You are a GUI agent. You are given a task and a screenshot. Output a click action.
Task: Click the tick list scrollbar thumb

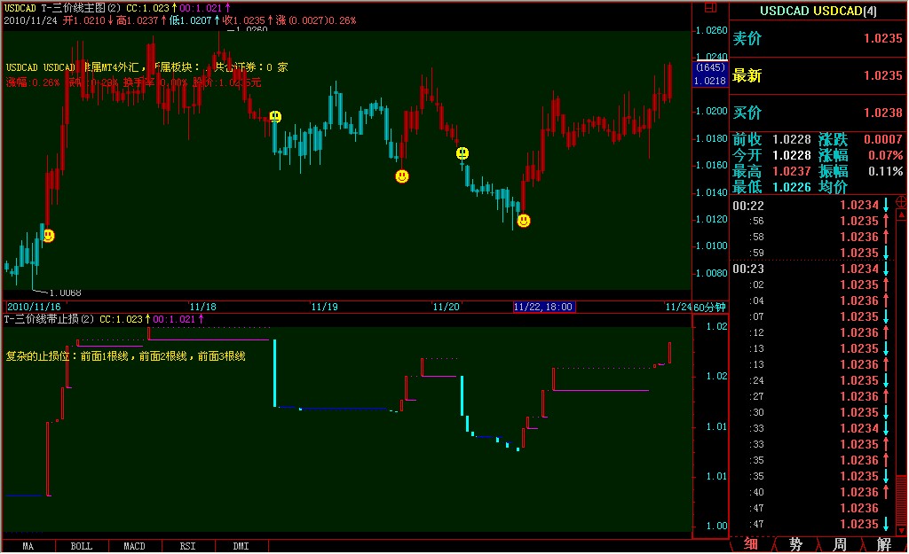(x=902, y=500)
